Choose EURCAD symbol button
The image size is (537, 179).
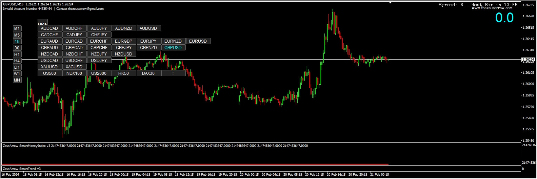[x=74, y=41]
